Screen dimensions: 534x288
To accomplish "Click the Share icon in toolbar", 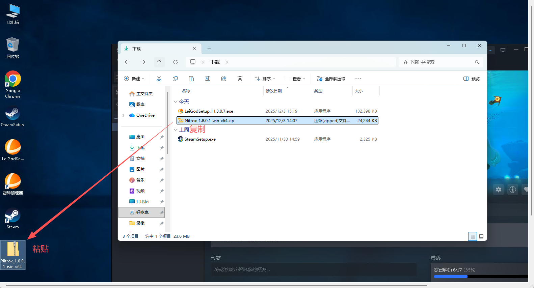I will point(224,79).
